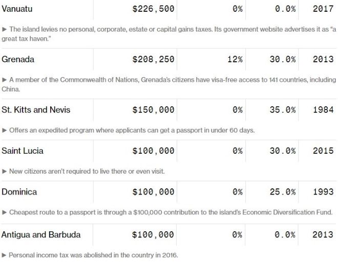Click the $226,500 price for Vanuatu
The height and width of the screenshot is (264, 338).
point(153,9)
